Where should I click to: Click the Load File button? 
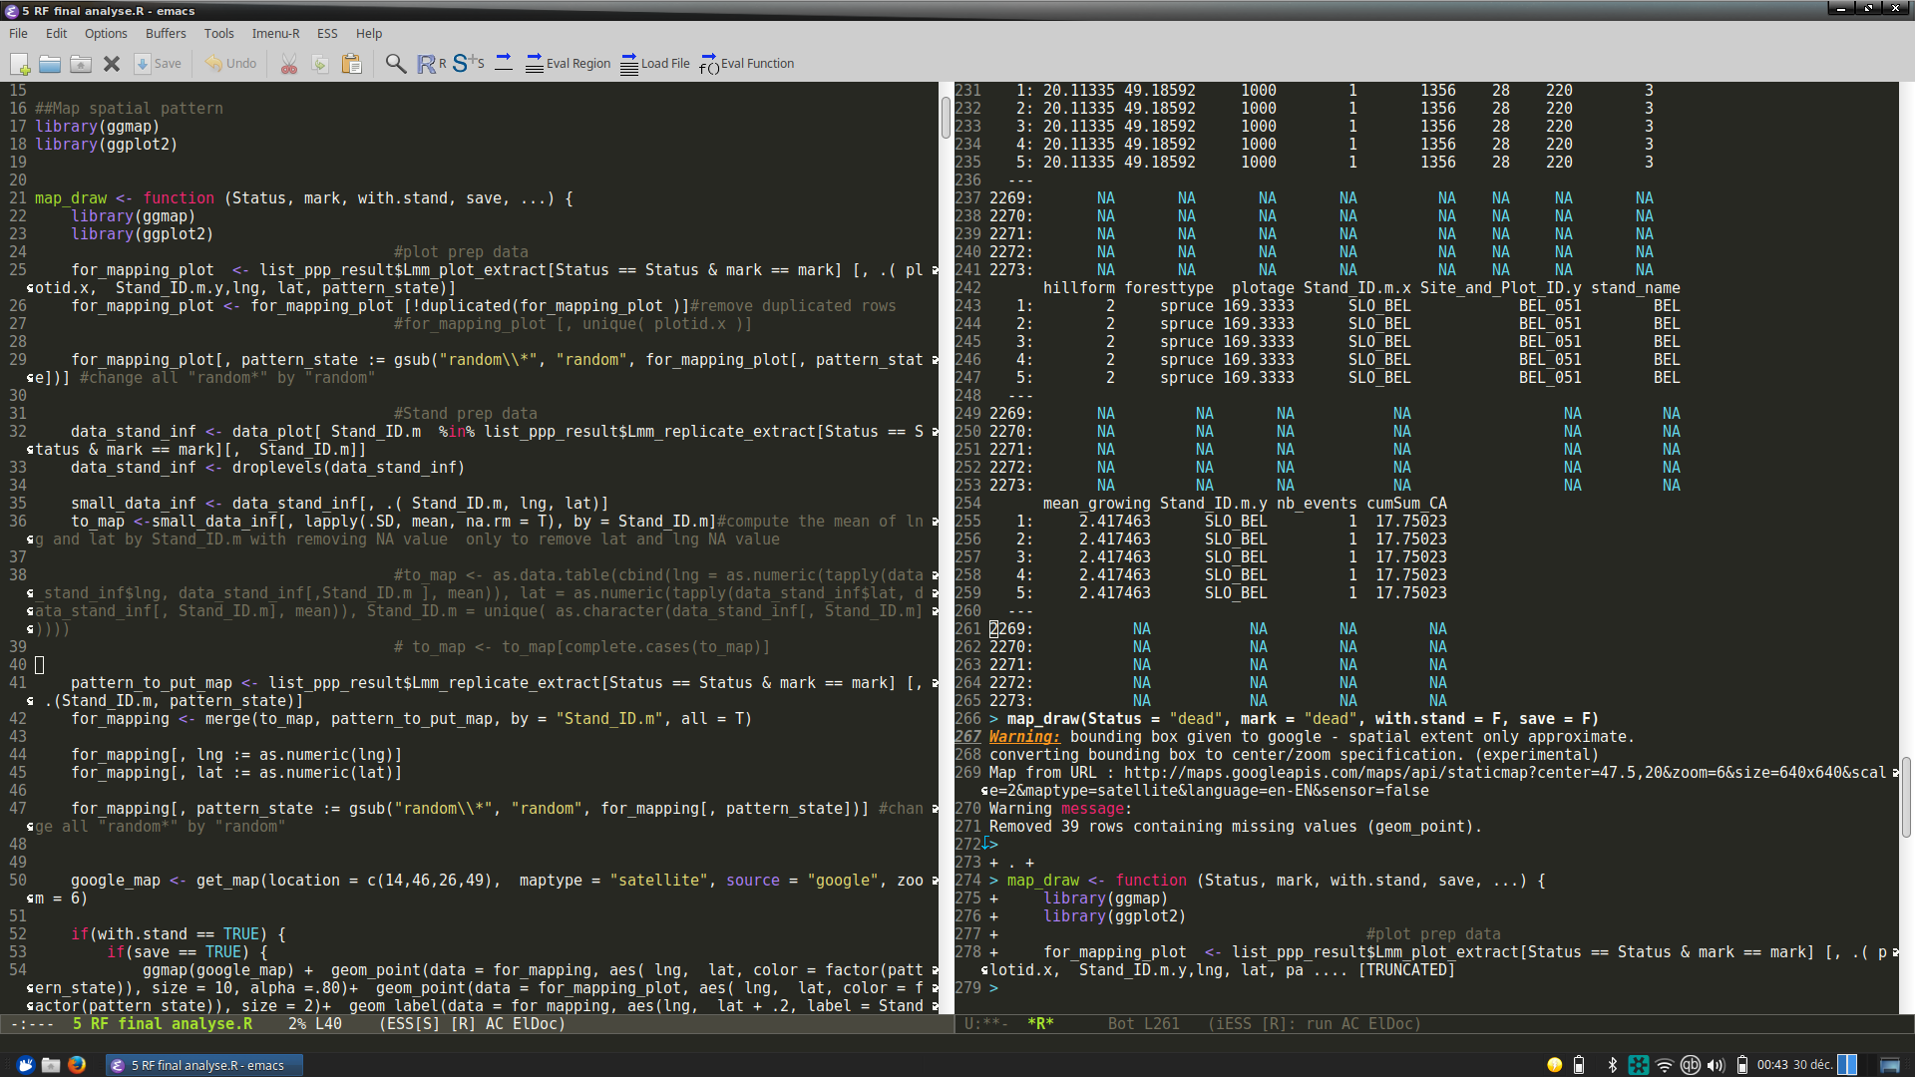tap(655, 64)
